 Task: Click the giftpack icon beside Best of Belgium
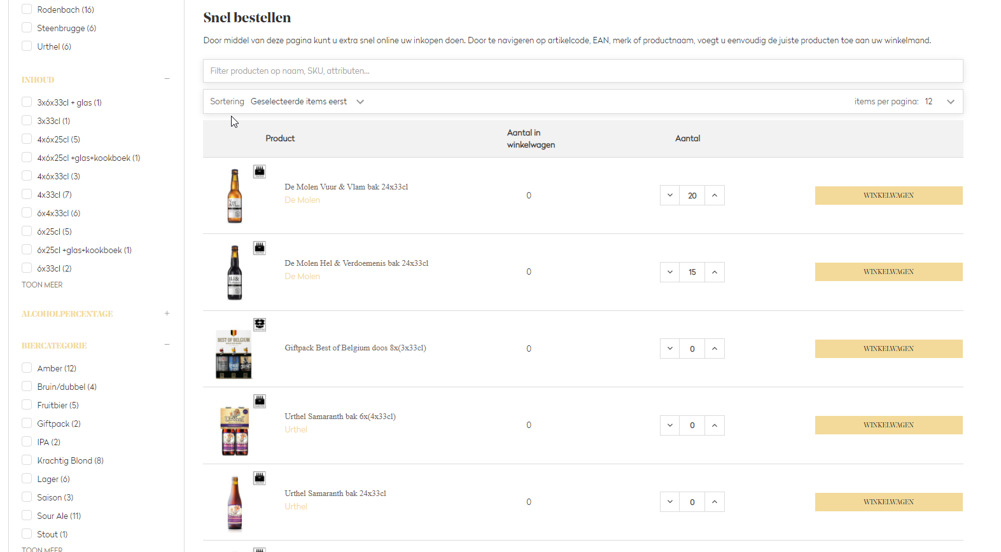click(x=260, y=325)
